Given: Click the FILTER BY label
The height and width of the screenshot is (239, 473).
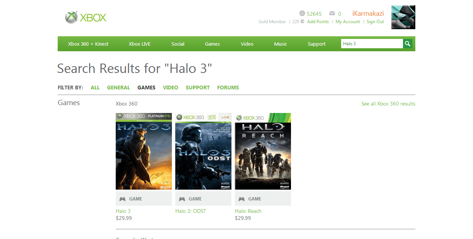Looking at the screenshot, I should (x=70, y=88).
